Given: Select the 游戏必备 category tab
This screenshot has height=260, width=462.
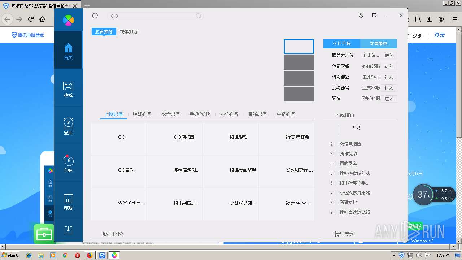Looking at the screenshot, I should [x=142, y=114].
